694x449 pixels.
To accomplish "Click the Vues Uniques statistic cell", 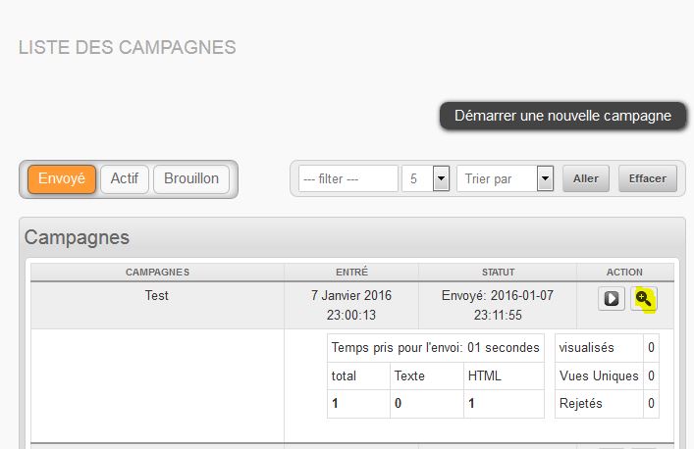I will coord(597,375).
